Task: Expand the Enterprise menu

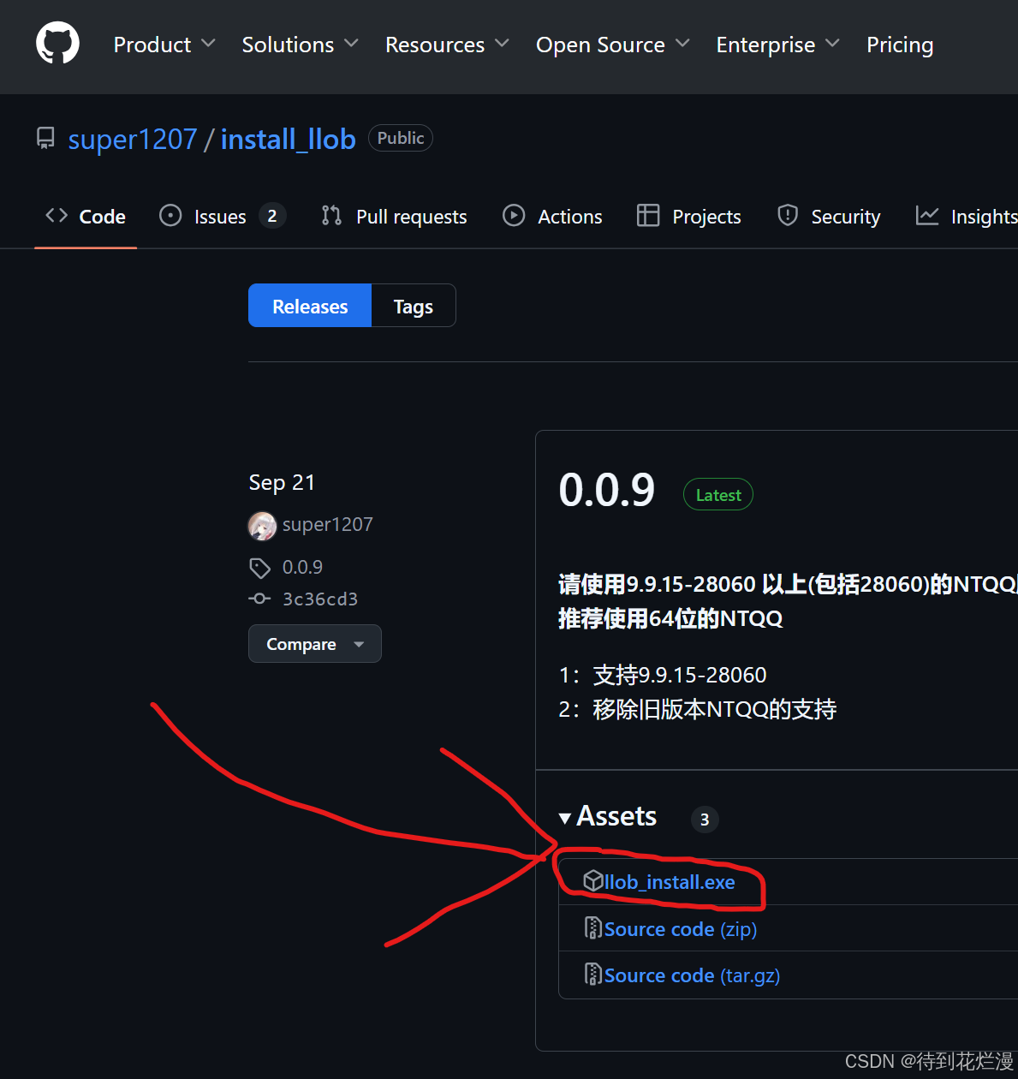Action: 777,45
